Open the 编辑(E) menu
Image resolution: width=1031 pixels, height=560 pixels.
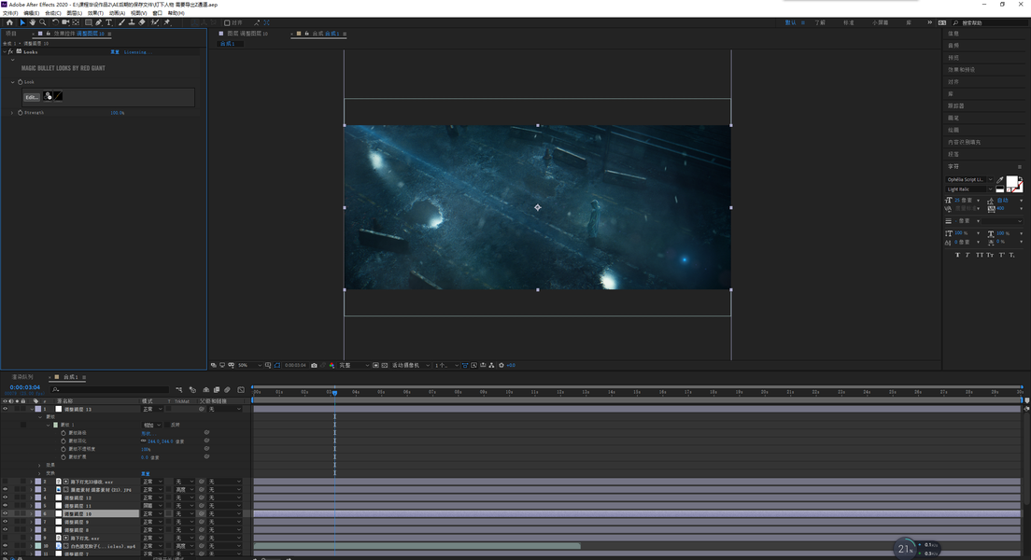pos(31,13)
